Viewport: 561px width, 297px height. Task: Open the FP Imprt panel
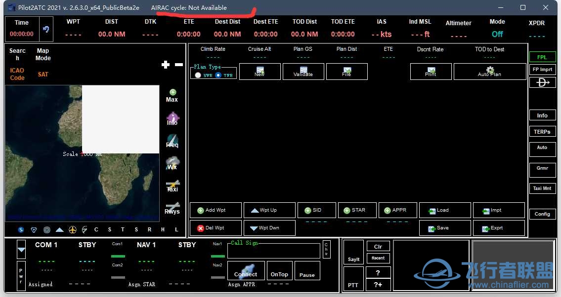click(542, 69)
